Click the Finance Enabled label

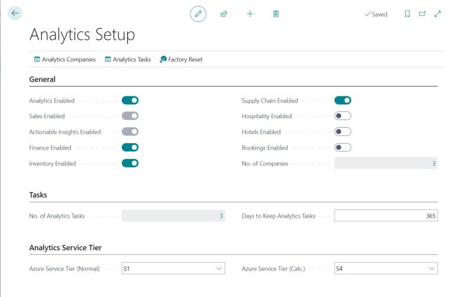[50, 148]
